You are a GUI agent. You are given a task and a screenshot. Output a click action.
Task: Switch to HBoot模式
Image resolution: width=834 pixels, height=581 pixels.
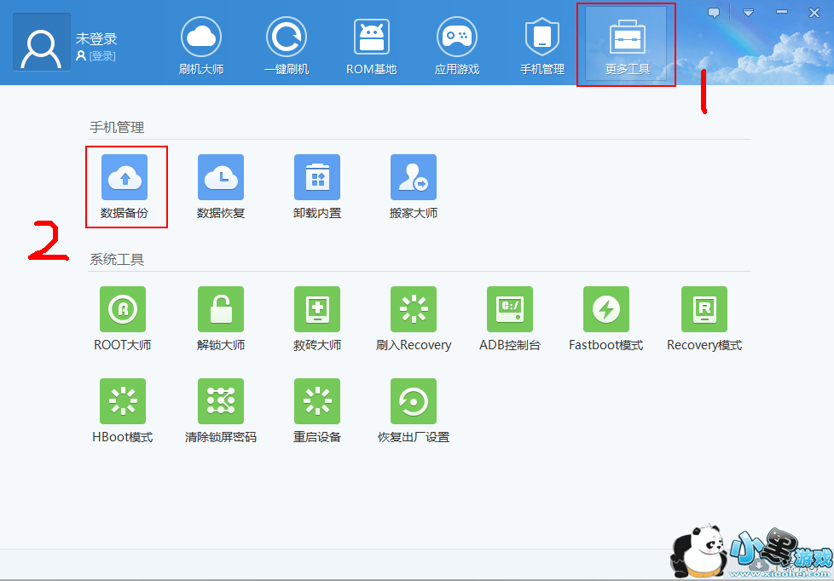(x=123, y=411)
